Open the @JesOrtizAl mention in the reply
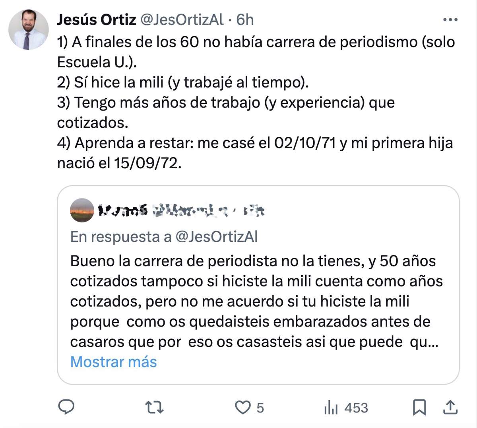 [218, 236]
